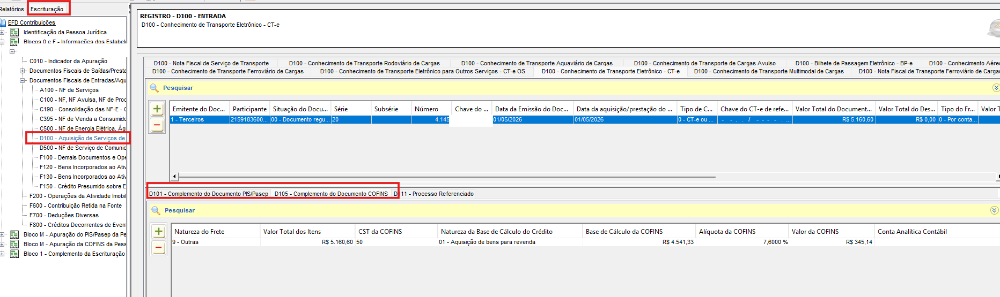
Task: Expand the lower Pesquisar panel chevron
Action: point(994,210)
